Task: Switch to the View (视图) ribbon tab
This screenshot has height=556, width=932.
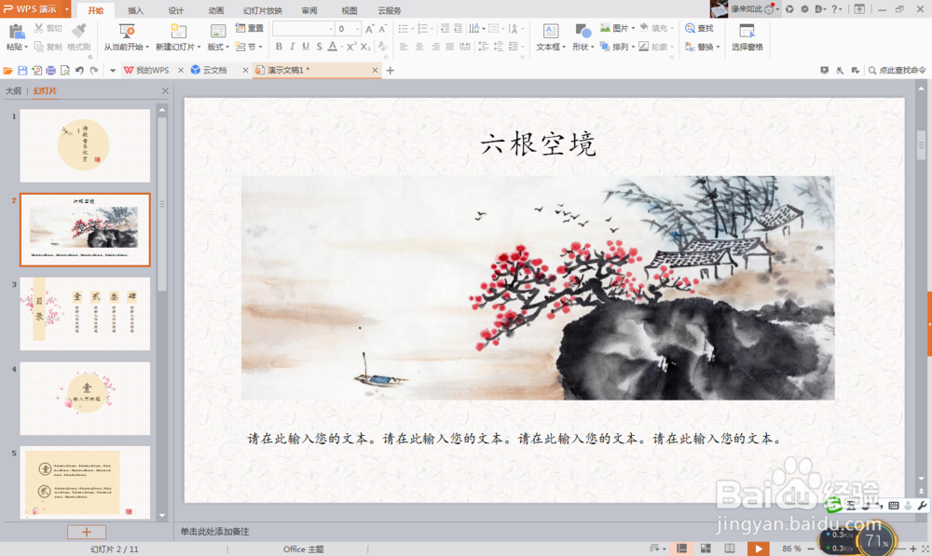Action: coord(349,10)
